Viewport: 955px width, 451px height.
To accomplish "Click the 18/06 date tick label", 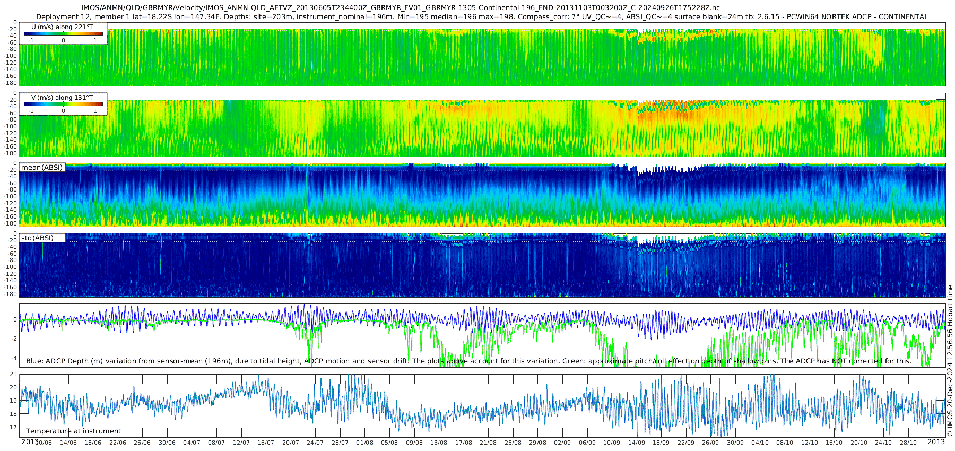I will click(93, 443).
